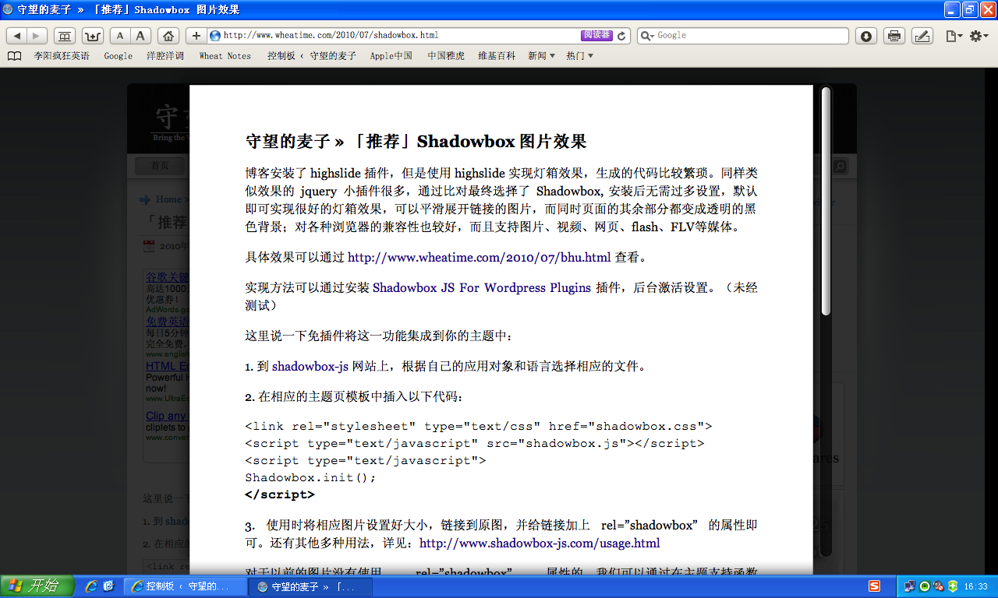The height and width of the screenshot is (598, 998).
Task: Open 洋腔洋调 bookmark
Action: pos(165,56)
